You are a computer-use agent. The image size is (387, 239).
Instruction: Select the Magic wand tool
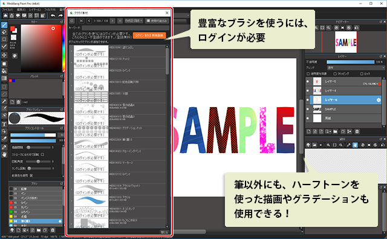[x=4, y=101]
